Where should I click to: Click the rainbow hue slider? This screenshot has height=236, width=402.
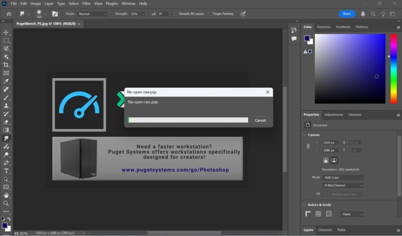[x=393, y=69]
